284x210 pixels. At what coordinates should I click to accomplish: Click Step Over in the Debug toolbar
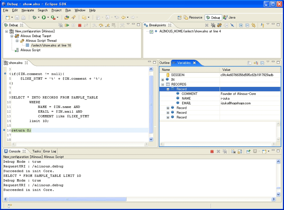click(101, 25)
